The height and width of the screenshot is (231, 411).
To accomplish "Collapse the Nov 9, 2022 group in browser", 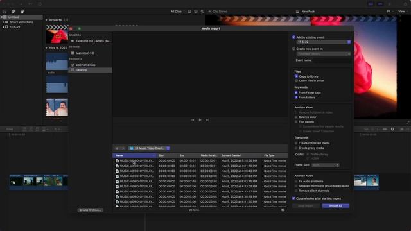I will pos(46,48).
